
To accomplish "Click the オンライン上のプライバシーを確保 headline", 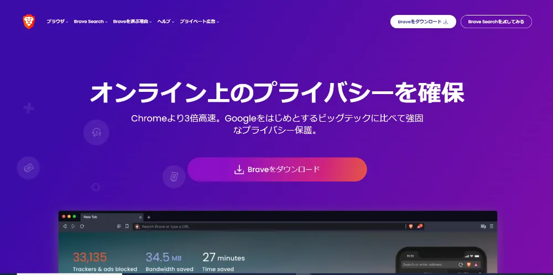I will pyautogui.click(x=277, y=92).
